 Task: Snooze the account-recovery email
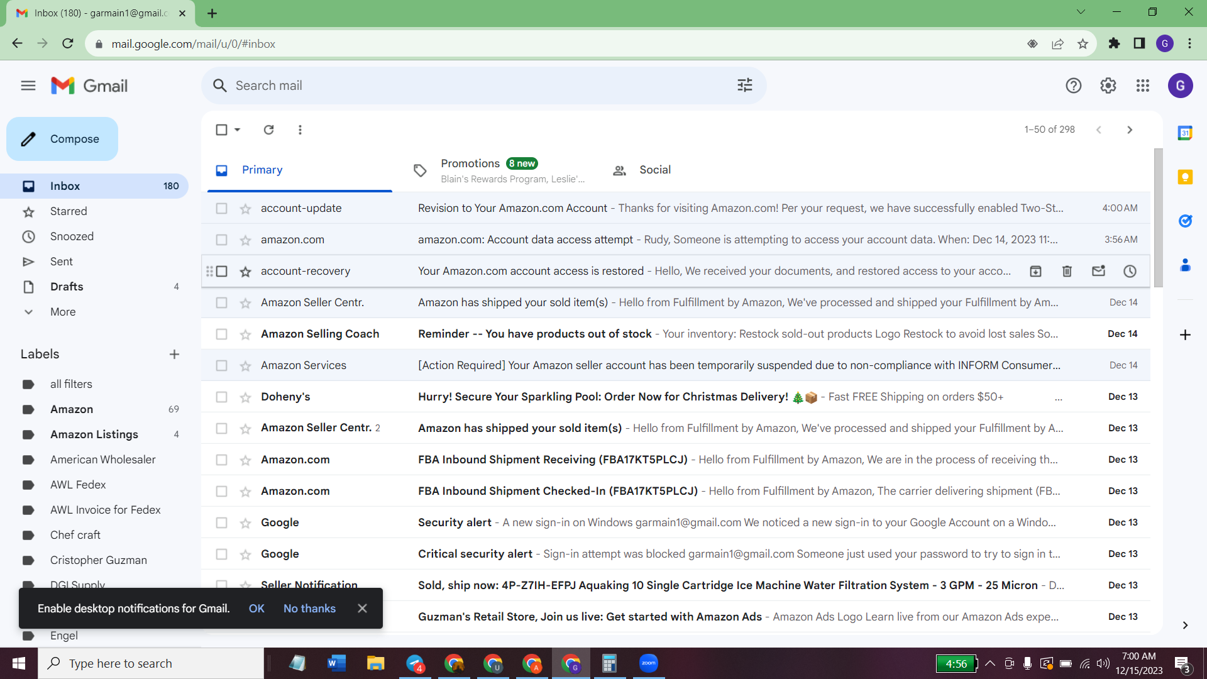coord(1130,271)
